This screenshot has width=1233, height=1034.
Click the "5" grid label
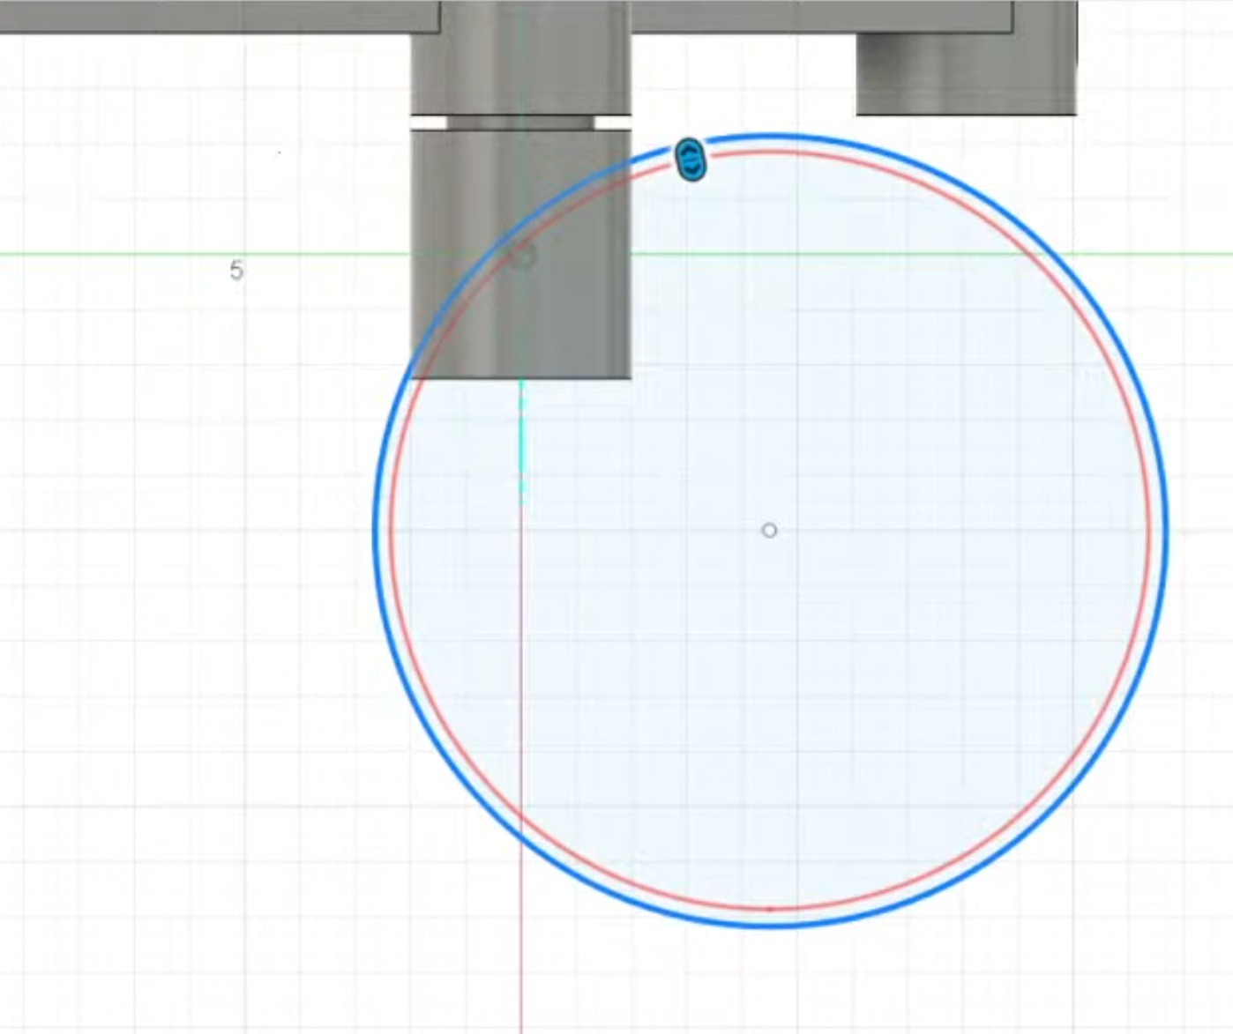point(235,271)
